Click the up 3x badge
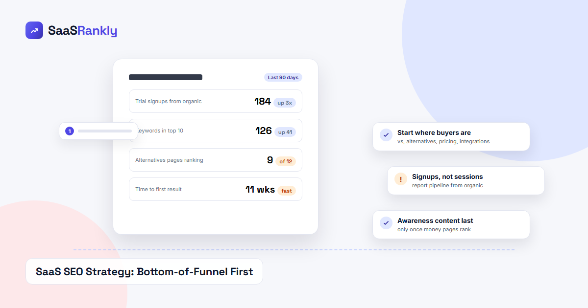Screen dimensions: 588x308 click(285, 103)
